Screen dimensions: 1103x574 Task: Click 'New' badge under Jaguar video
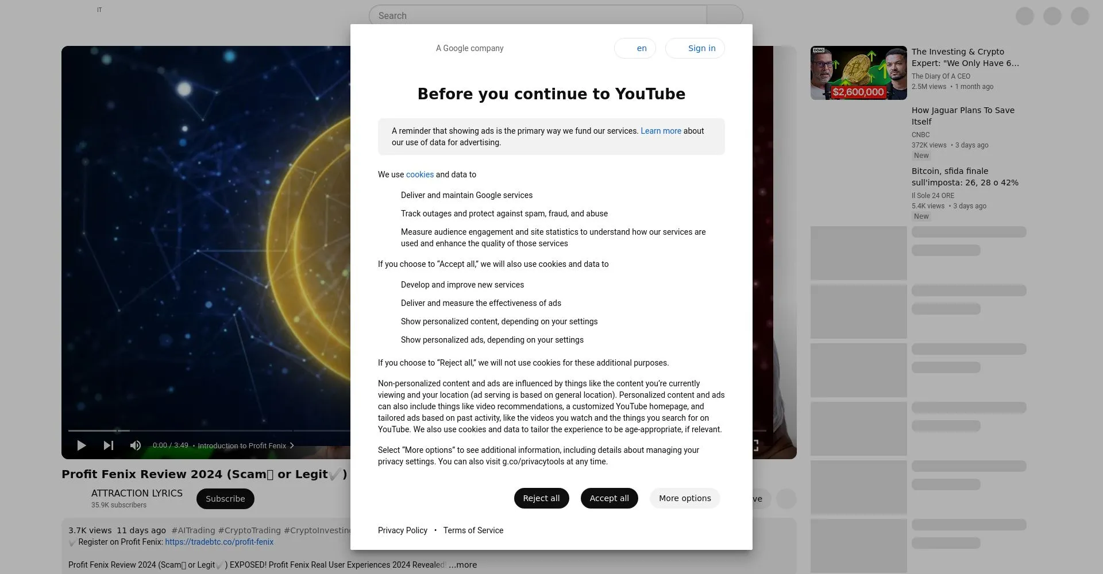click(921, 156)
